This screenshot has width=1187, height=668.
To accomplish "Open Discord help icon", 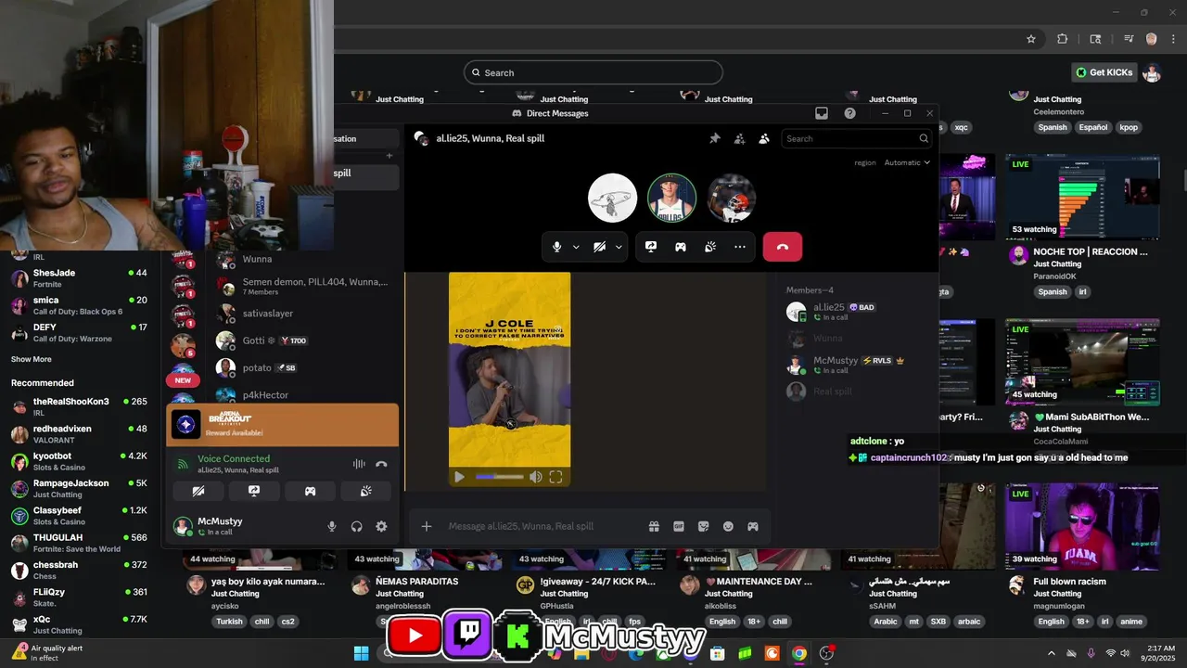I will (x=849, y=113).
